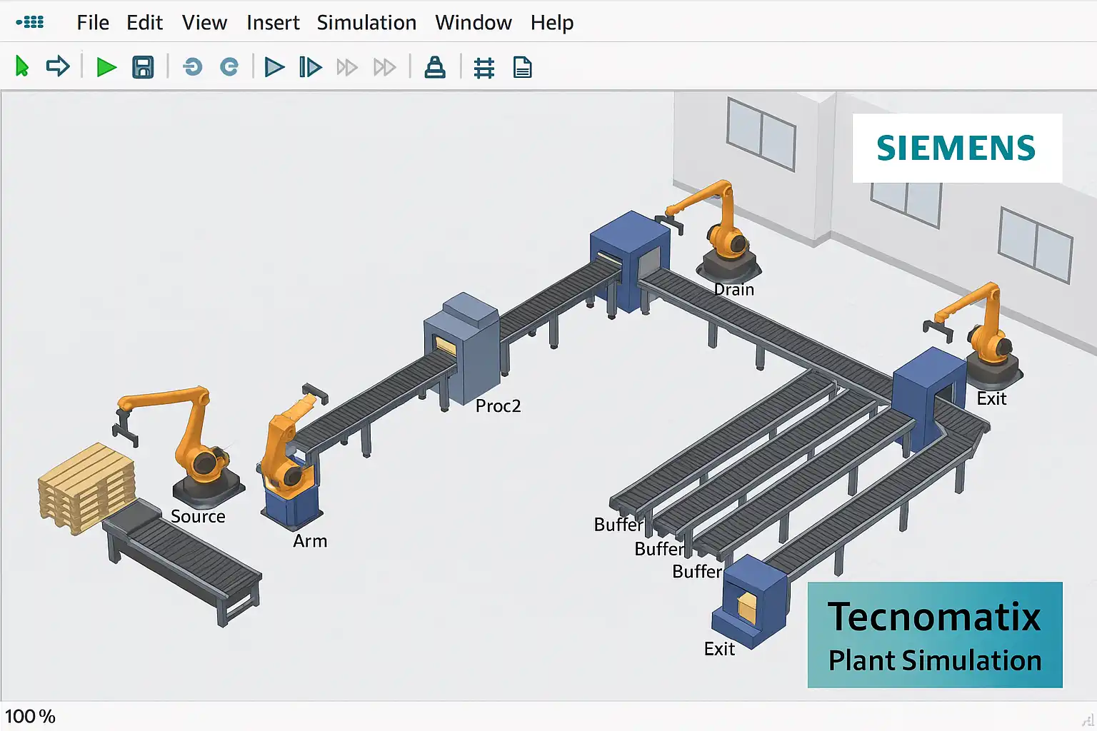Click the blue outlined play triangle icon
Viewport: 1097px width, 731px height.
(x=274, y=67)
